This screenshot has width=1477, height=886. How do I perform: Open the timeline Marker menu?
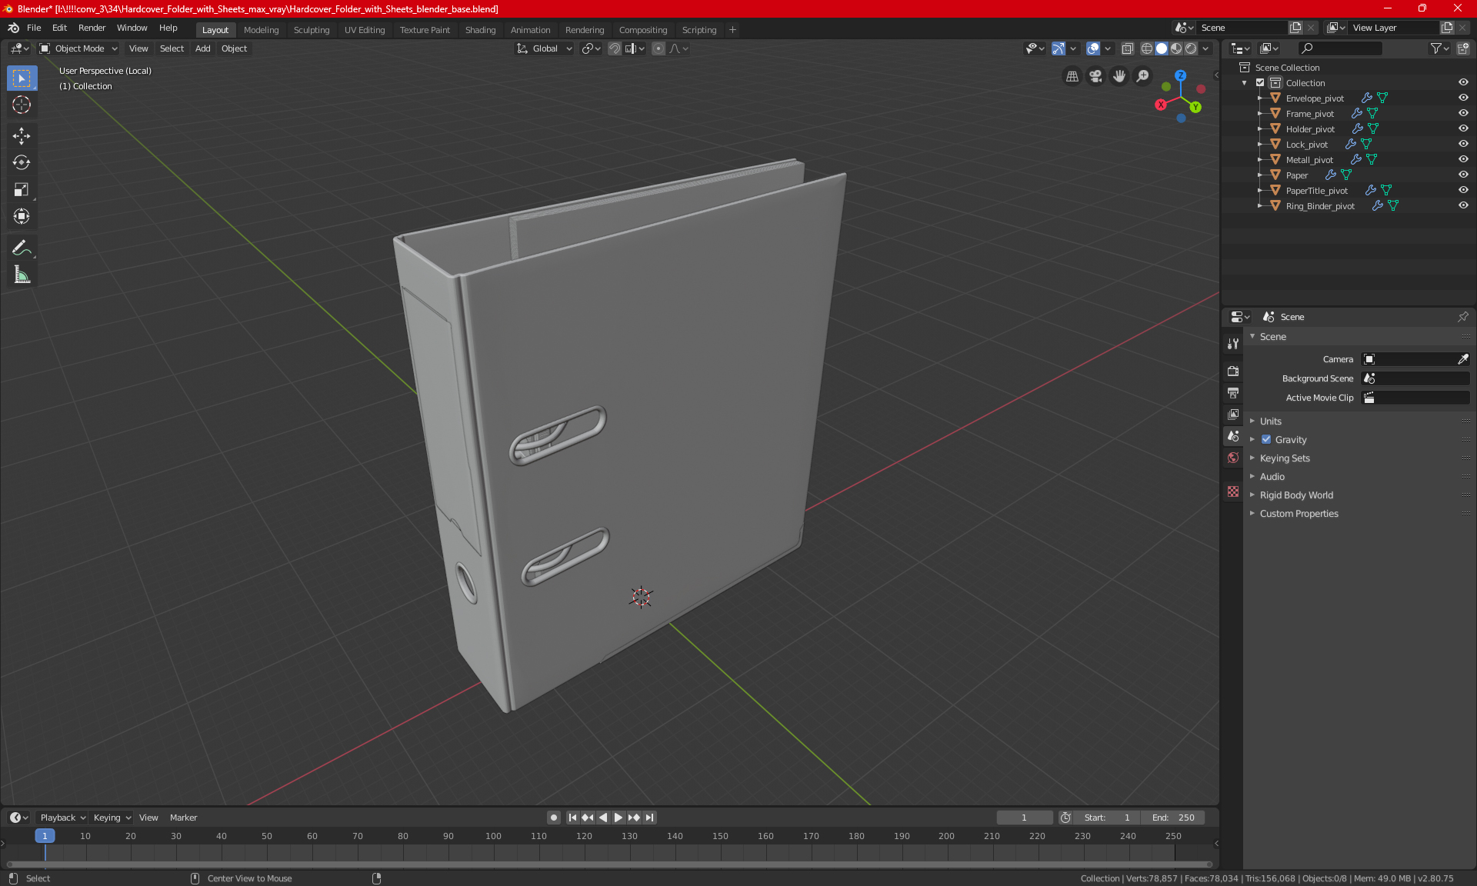click(183, 818)
